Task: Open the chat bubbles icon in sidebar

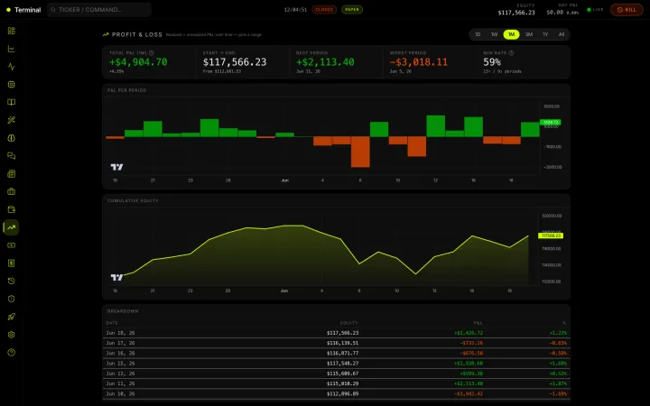Action: [x=11, y=156]
